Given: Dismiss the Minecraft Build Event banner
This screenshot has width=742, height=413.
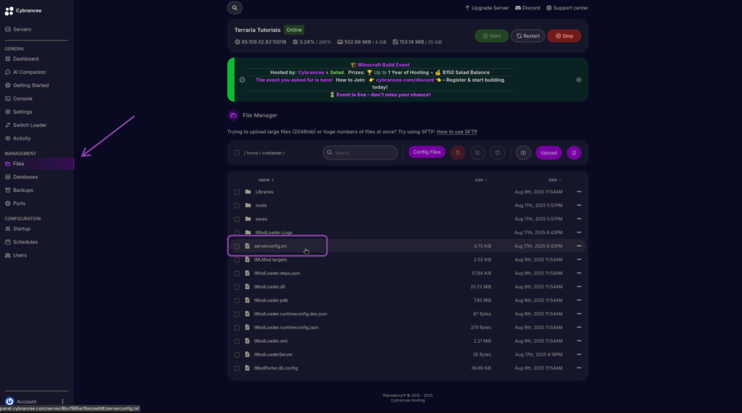Looking at the screenshot, I should point(579,80).
